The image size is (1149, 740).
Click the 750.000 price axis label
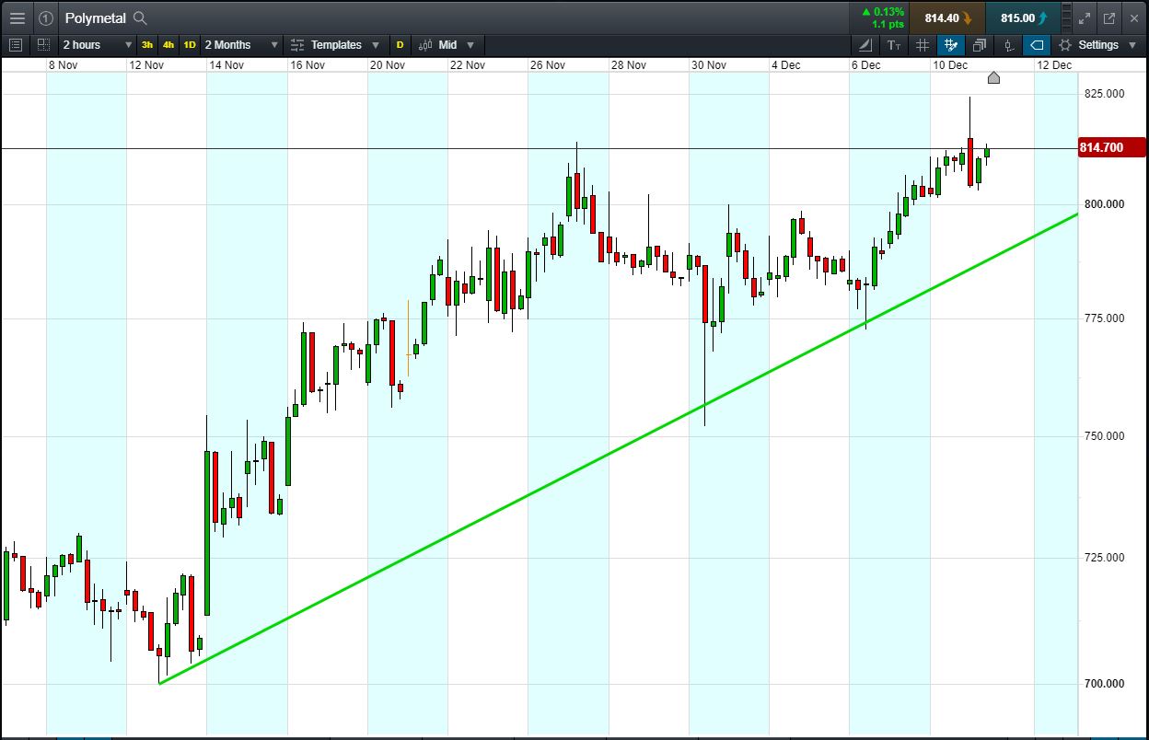1104,436
